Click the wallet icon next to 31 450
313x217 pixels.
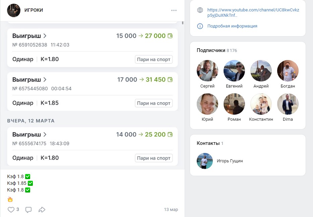[x=170, y=80]
